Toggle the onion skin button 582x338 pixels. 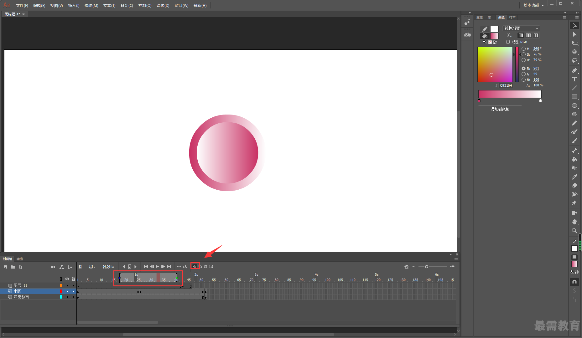(195, 266)
